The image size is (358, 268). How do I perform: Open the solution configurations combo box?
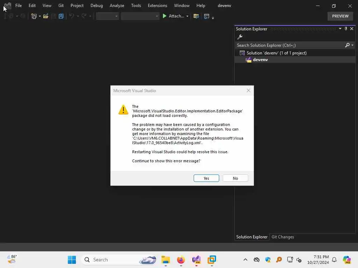pos(107,16)
